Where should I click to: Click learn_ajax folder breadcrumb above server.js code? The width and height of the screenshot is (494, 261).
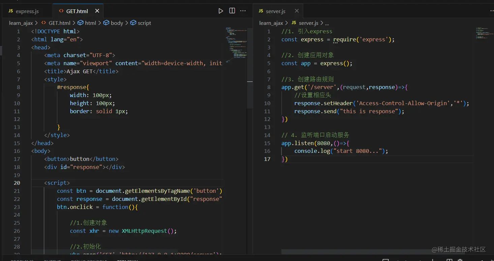click(x=271, y=23)
